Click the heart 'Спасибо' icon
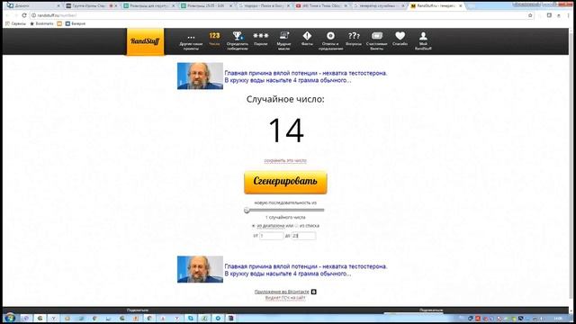 [x=400, y=39]
